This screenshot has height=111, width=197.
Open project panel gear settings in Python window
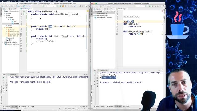[x=111, y=9]
